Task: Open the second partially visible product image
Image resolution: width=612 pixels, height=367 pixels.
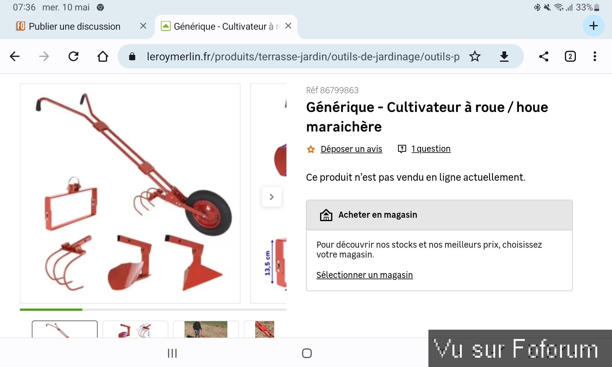Action: pos(269,193)
